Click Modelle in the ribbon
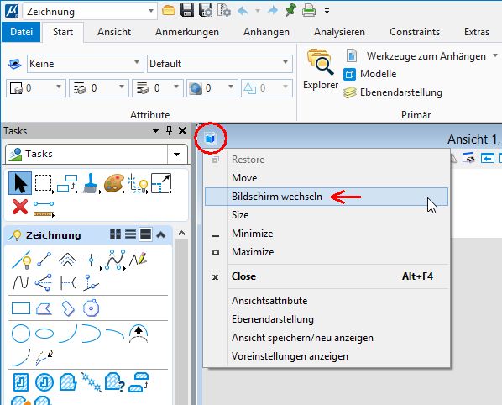This screenshot has width=502, height=405. point(369,74)
